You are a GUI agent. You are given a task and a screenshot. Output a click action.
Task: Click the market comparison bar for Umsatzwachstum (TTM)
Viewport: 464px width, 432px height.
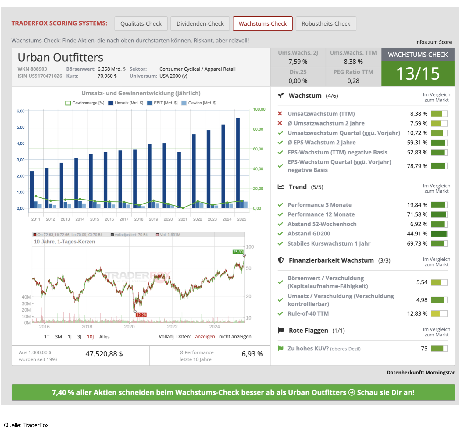coord(439,114)
